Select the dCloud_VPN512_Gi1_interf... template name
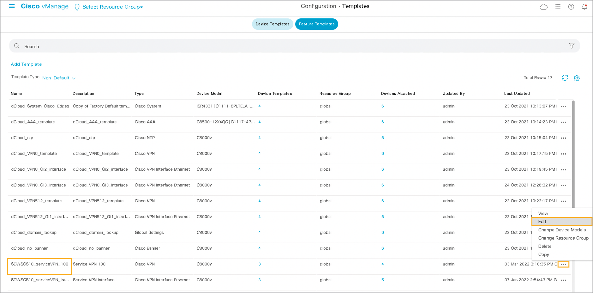 pyautogui.click(x=39, y=217)
